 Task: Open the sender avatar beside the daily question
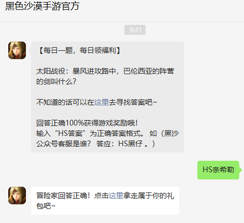[x=17, y=50]
